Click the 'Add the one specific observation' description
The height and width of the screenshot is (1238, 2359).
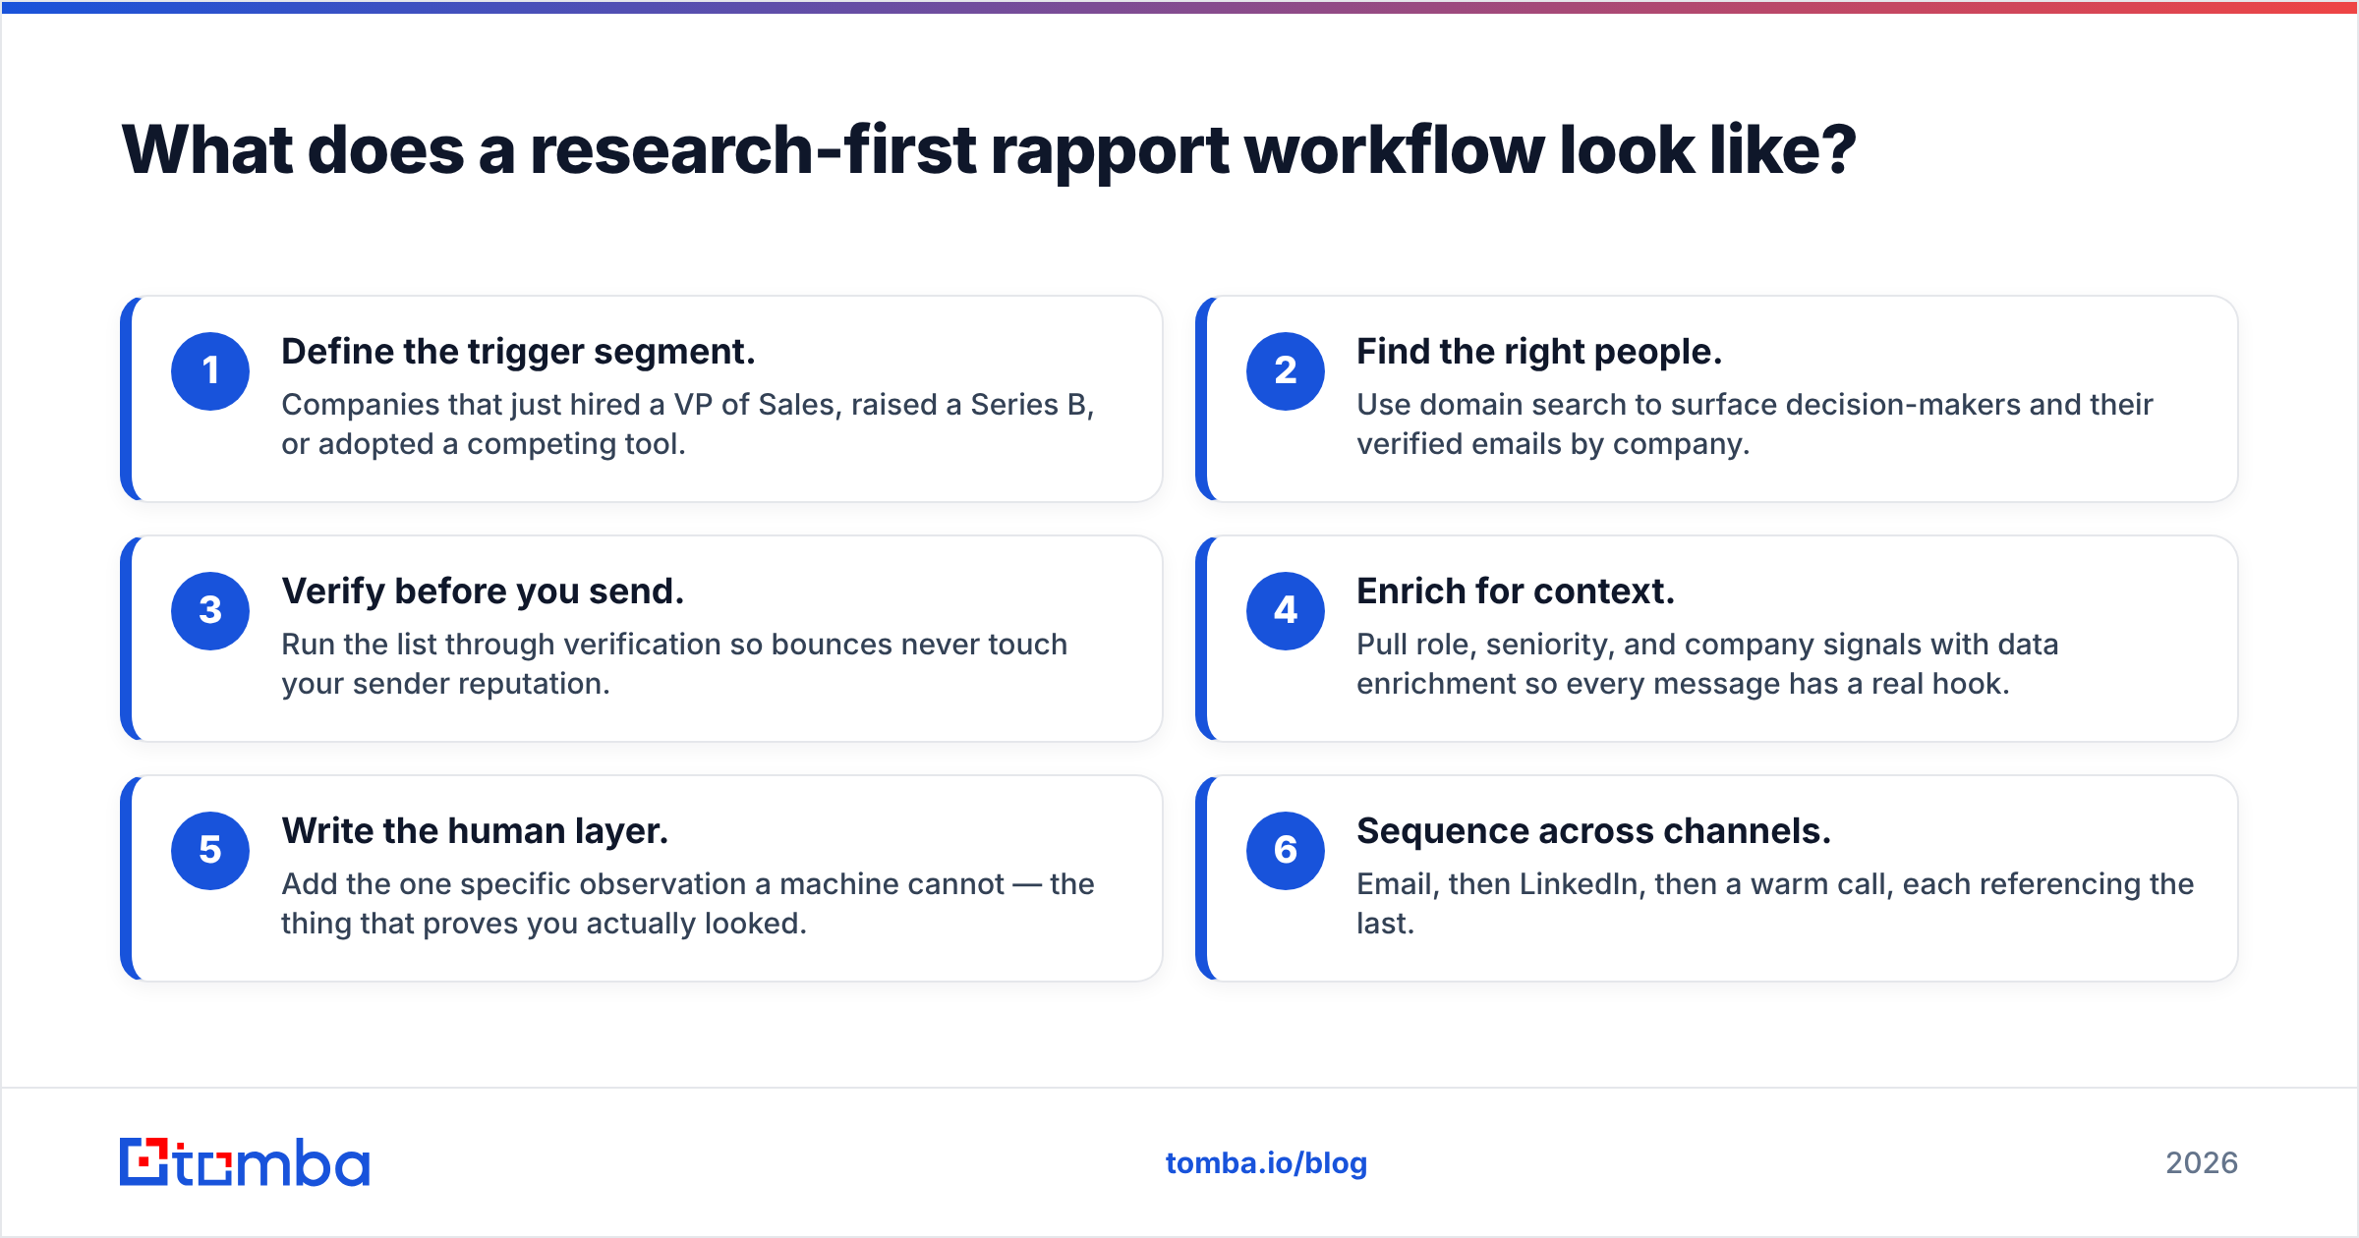(688, 904)
